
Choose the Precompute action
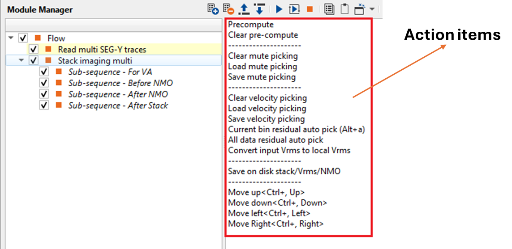pos(251,25)
